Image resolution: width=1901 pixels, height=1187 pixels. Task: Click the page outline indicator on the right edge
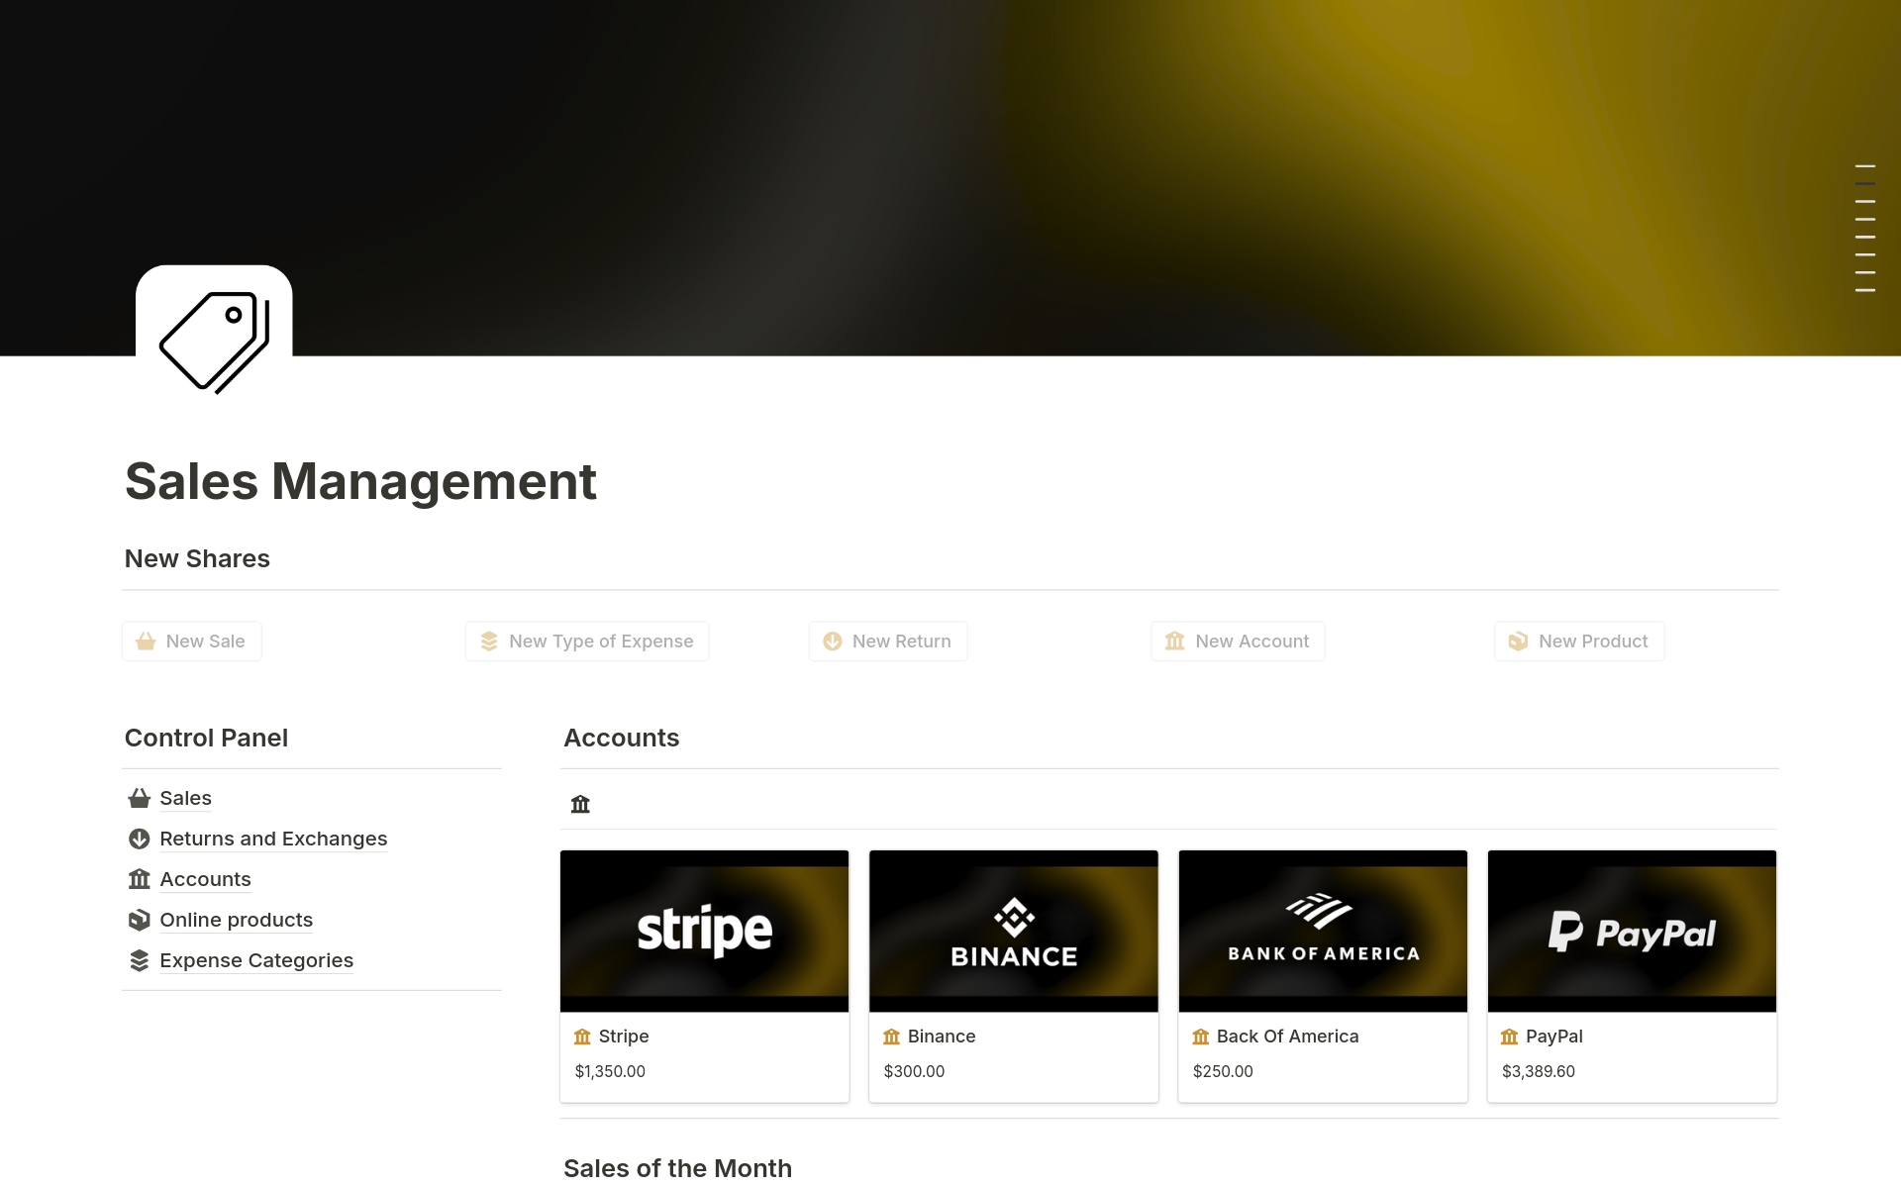(1865, 228)
